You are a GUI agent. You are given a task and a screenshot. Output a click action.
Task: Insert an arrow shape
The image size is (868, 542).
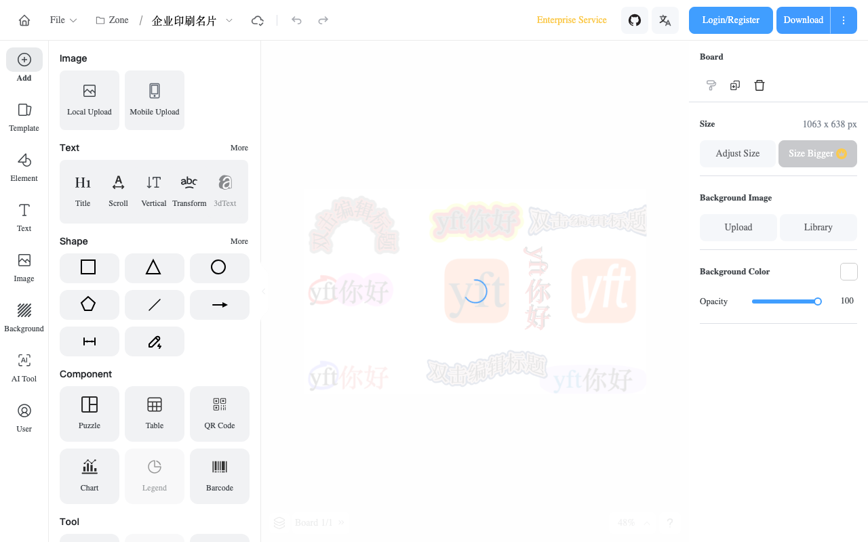[220, 305]
